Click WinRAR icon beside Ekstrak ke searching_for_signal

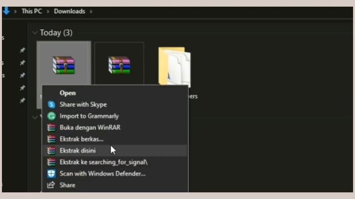52,162
